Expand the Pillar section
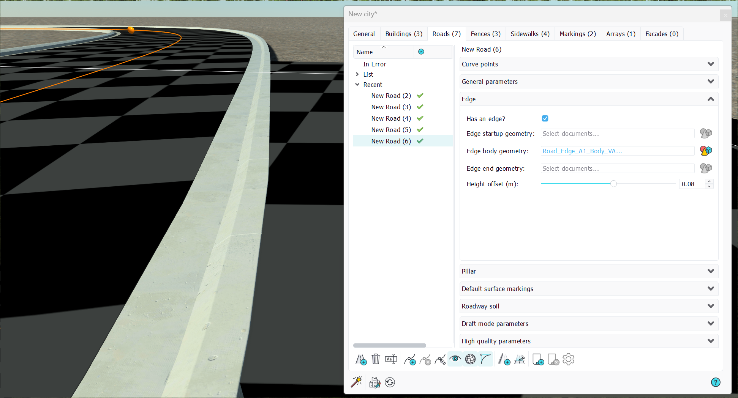Viewport: 738px width, 398px height. 589,271
